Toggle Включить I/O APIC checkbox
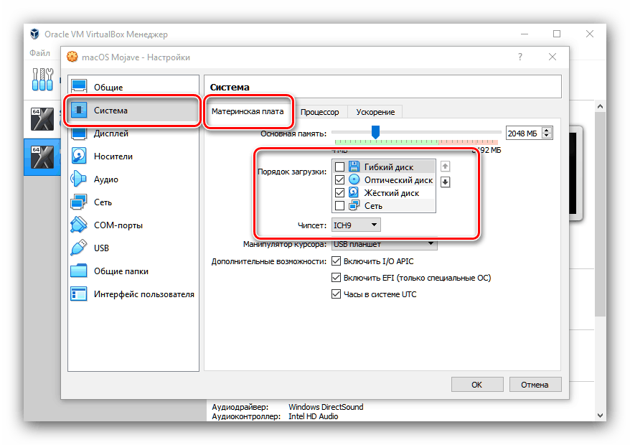 (x=336, y=261)
